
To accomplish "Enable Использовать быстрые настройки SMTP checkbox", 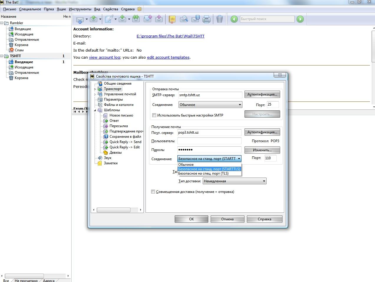I will coord(154,115).
